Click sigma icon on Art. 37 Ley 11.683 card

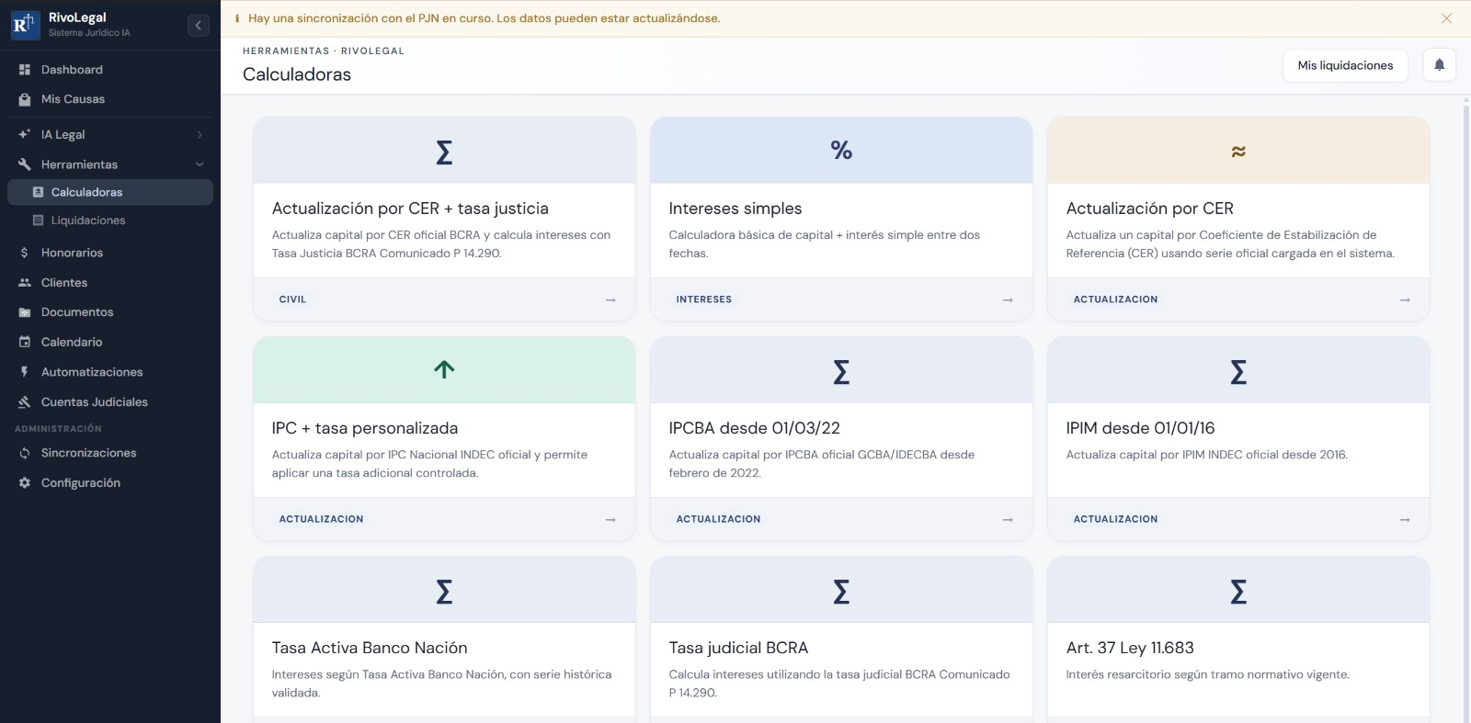tap(1238, 591)
